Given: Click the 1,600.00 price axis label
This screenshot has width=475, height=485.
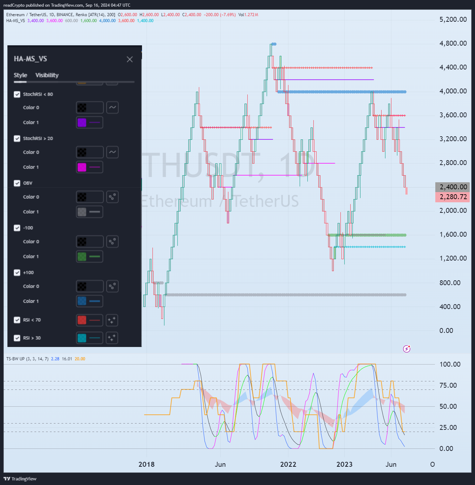Looking at the screenshot, I should coord(453,234).
